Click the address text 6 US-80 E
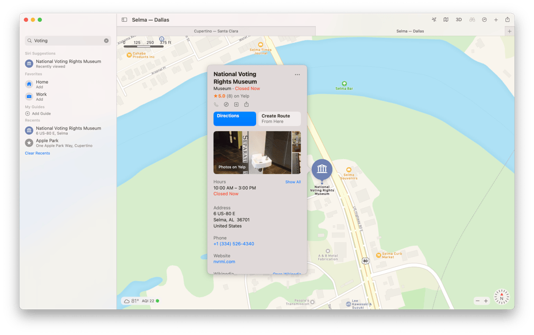The width and height of the screenshot is (534, 335). (x=224, y=214)
